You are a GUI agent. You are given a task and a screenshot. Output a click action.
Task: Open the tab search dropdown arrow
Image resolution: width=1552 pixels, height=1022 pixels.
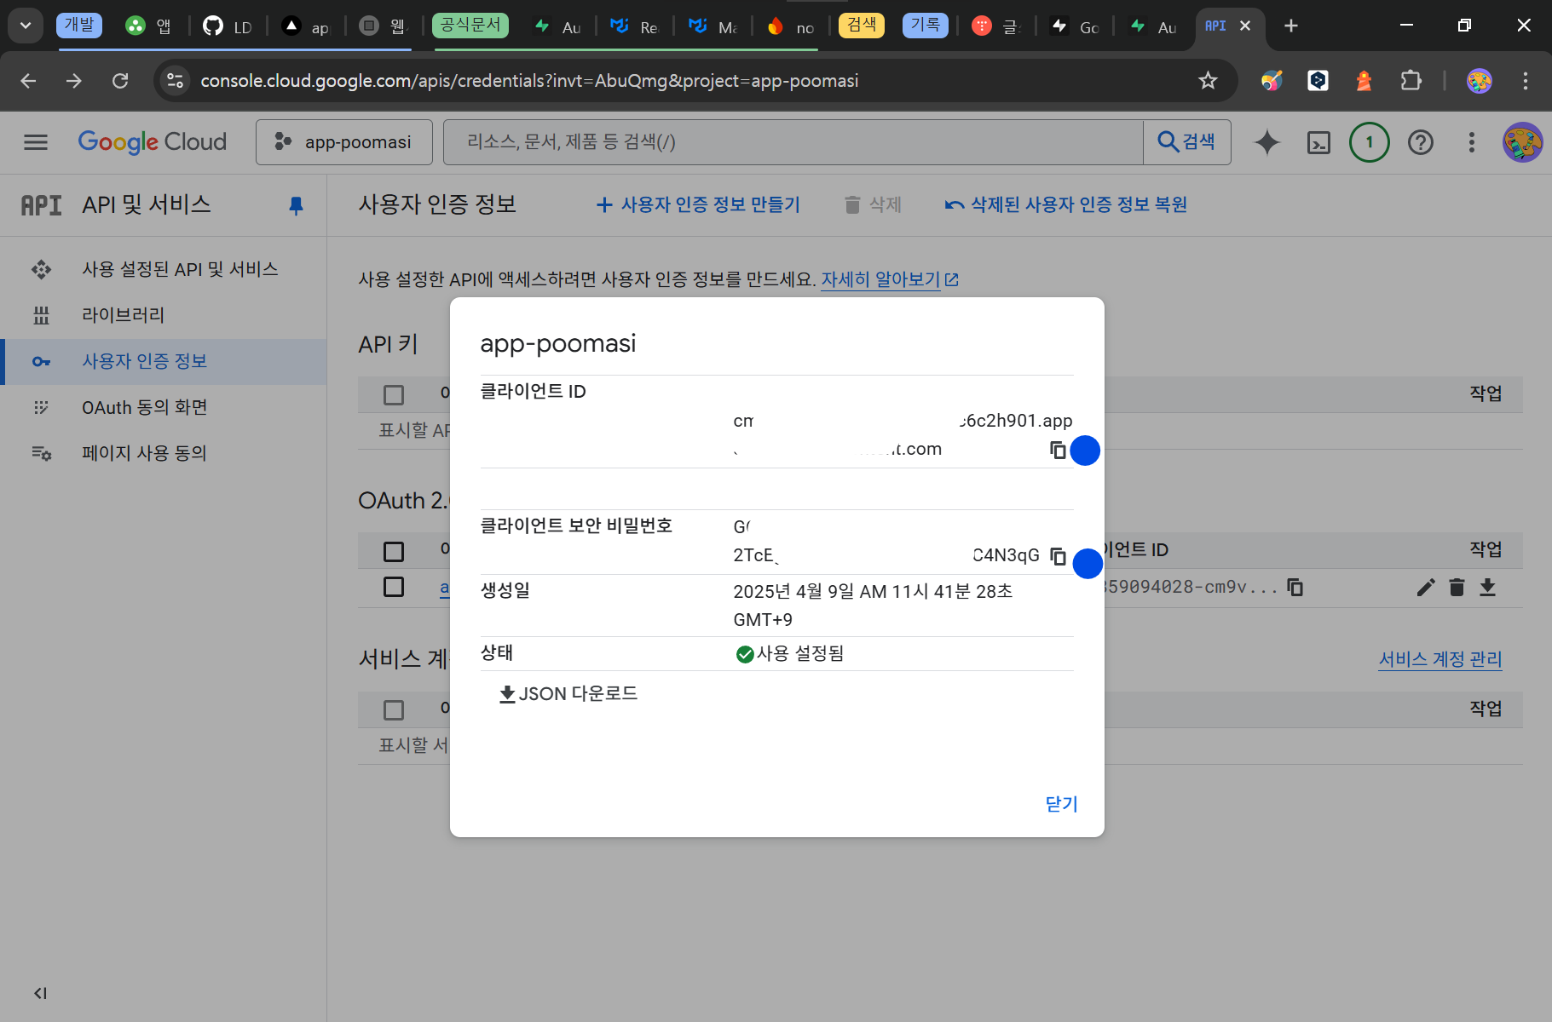click(x=26, y=26)
